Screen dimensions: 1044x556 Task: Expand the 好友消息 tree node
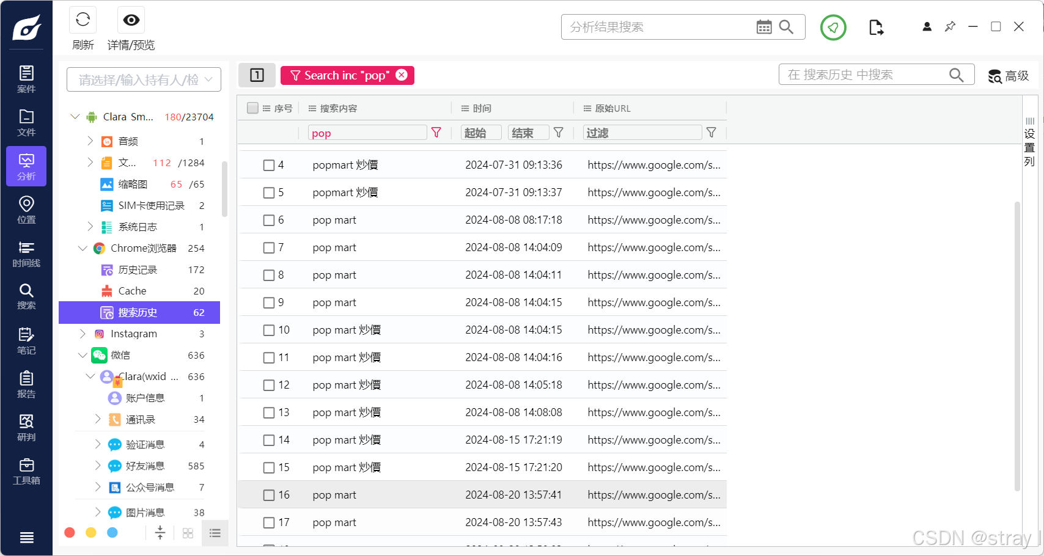pos(98,466)
